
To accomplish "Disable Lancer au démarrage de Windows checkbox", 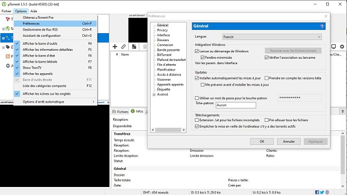I will pos(197,51).
